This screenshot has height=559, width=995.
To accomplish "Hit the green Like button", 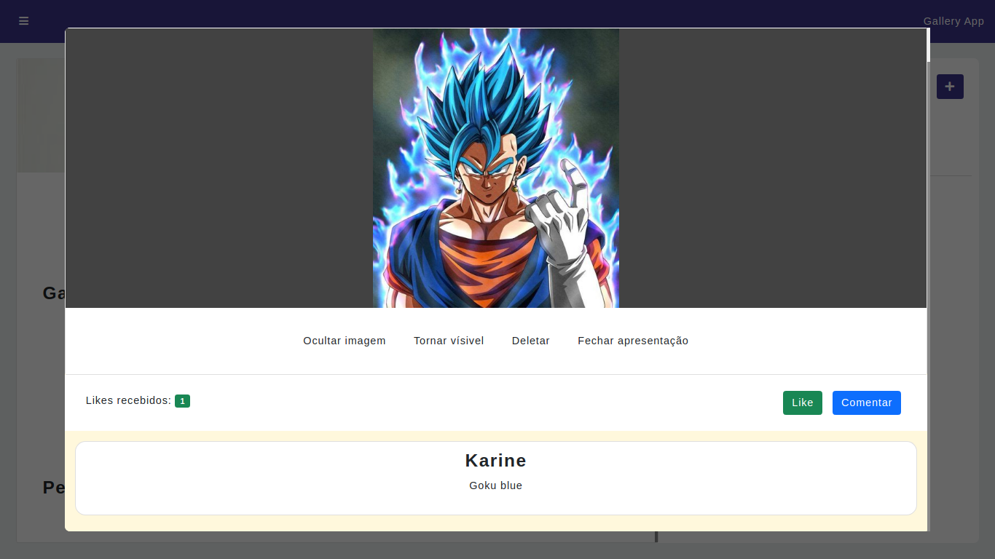I will click(803, 403).
